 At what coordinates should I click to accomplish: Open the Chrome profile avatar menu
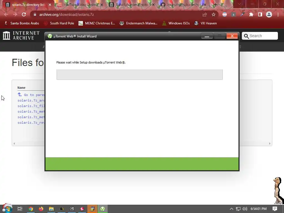269,14
